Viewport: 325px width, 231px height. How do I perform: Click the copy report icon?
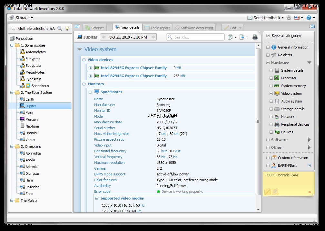pos(230,37)
